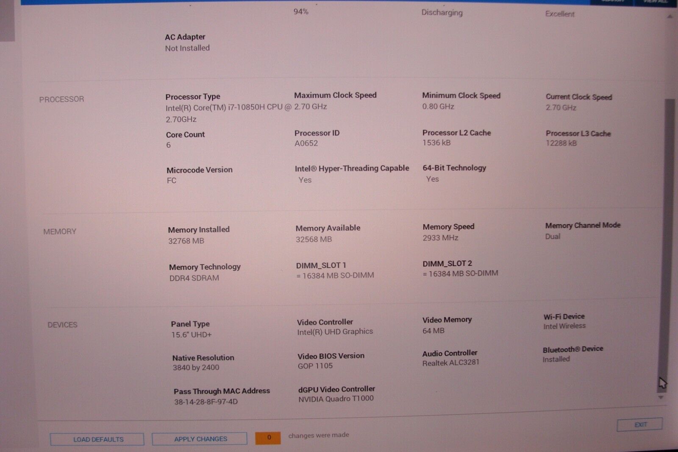The width and height of the screenshot is (678, 452).
Task: Click the Memory Channel Mode 'Dual' value
Action: tap(553, 237)
